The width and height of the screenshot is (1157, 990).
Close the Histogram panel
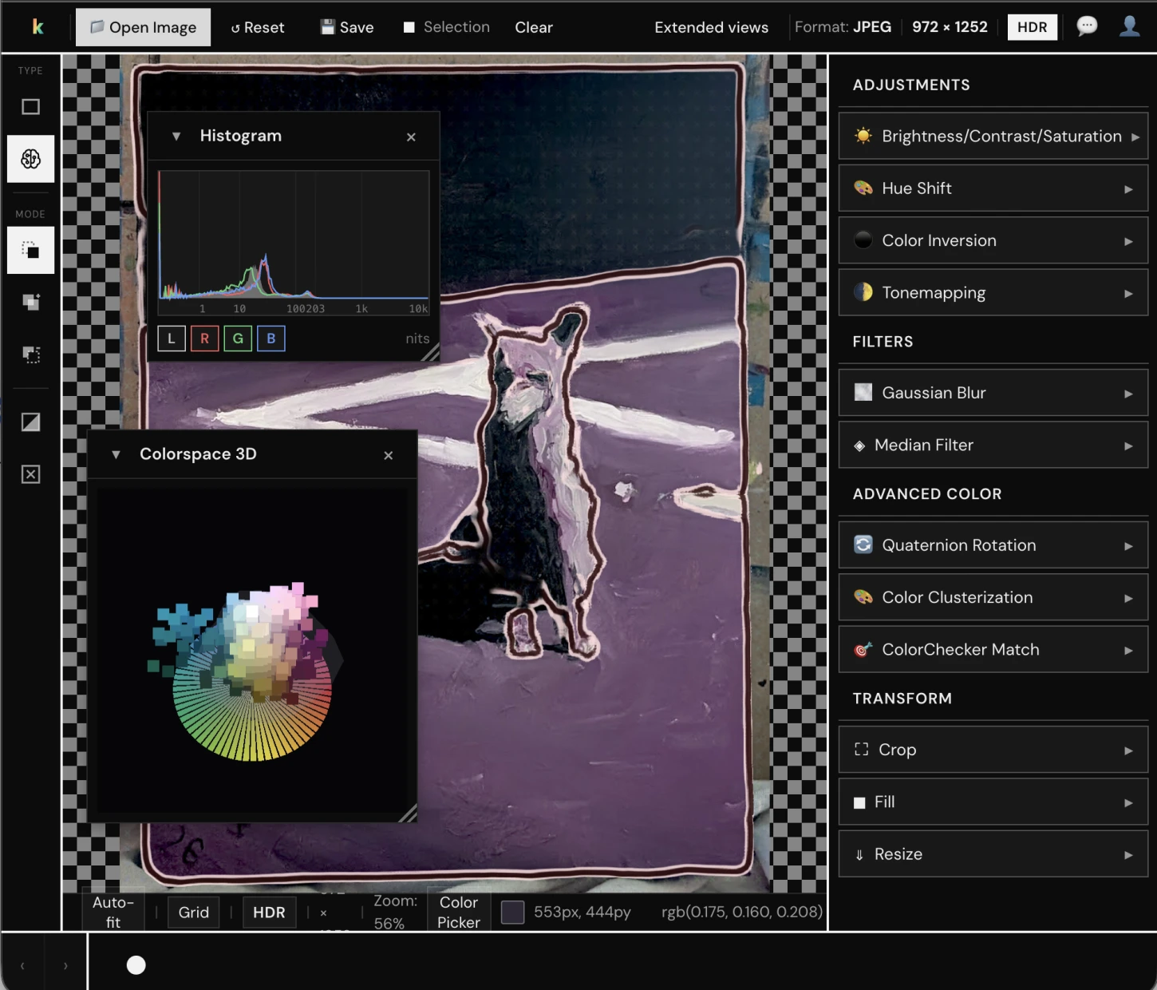[x=411, y=137]
